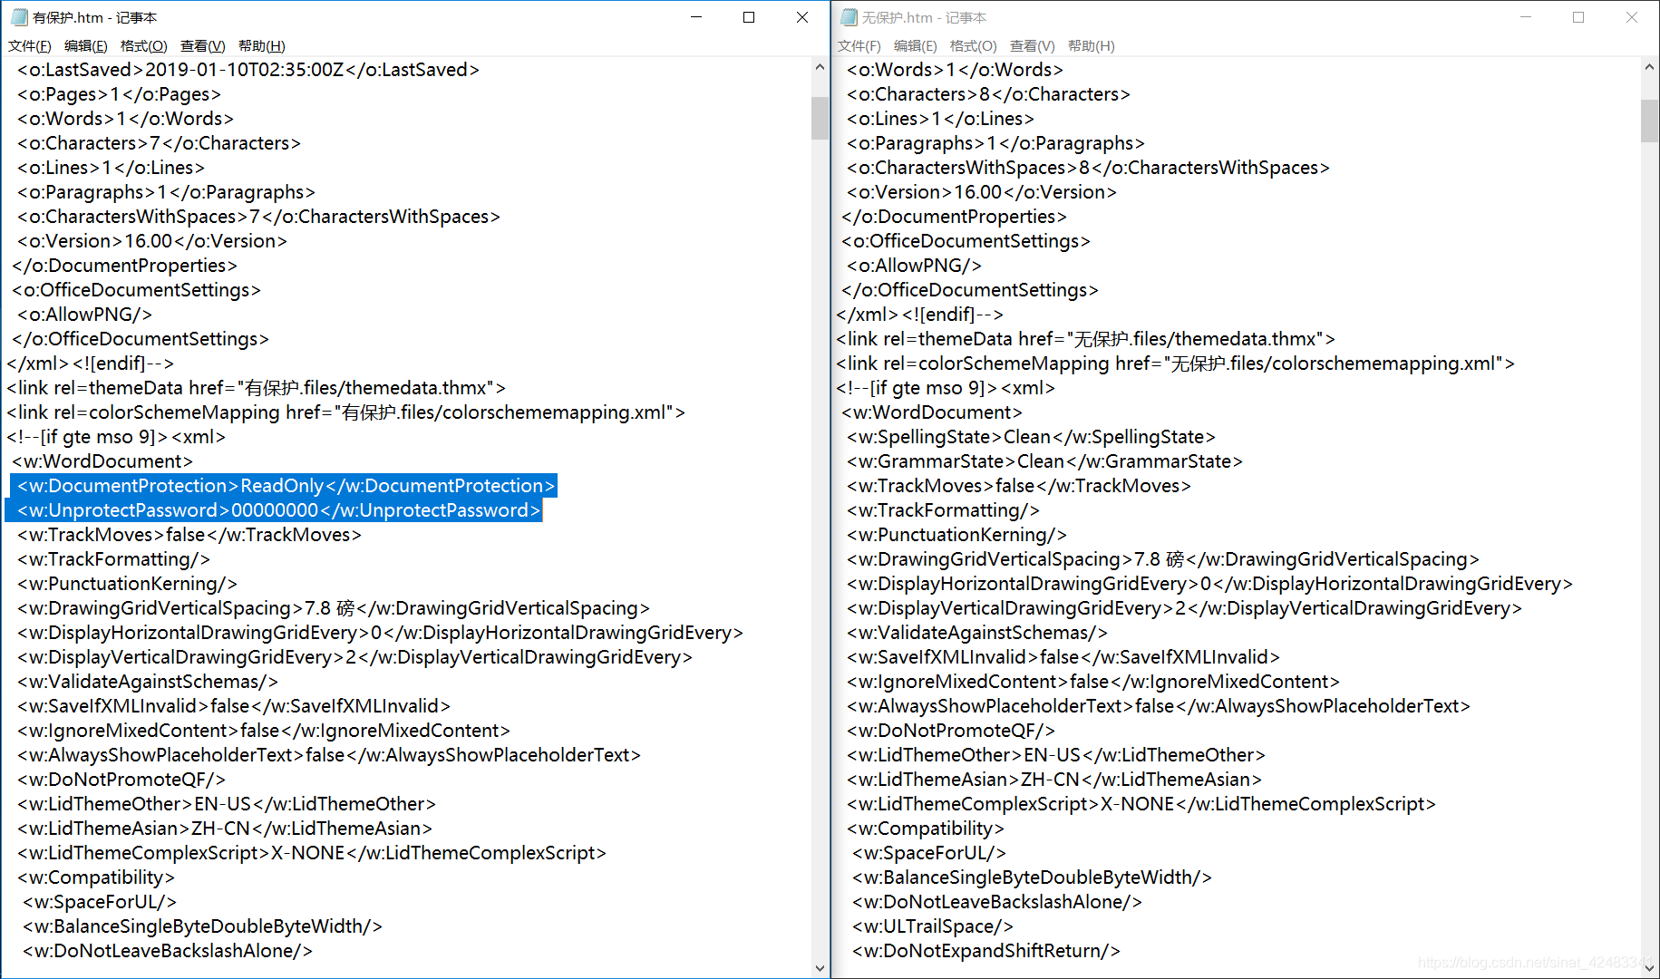1660x979 pixels.
Task: Click w:TrackMoves line in left window
Action: point(189,535)
